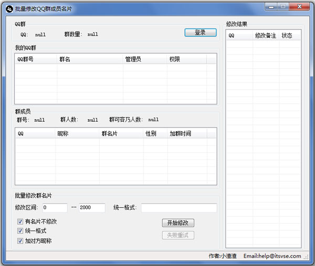Sort members by 性别 column
315x266 pixels.
coord(155,134)
